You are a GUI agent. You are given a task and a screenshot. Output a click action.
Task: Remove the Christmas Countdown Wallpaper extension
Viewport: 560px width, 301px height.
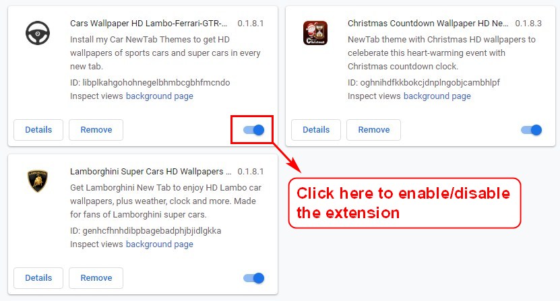(373, 130)
